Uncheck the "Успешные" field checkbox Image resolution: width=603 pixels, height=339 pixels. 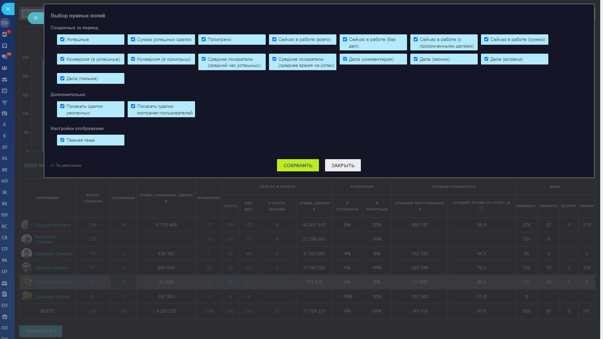62,40
